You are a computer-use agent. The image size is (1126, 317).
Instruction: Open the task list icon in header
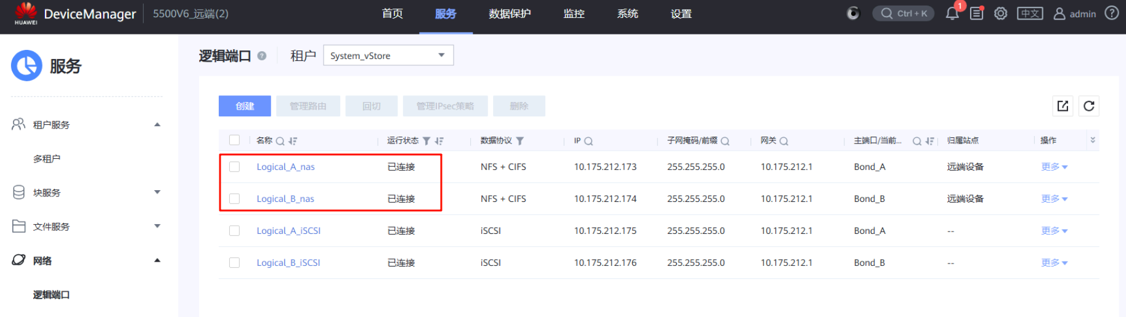[x=977, y=14]
